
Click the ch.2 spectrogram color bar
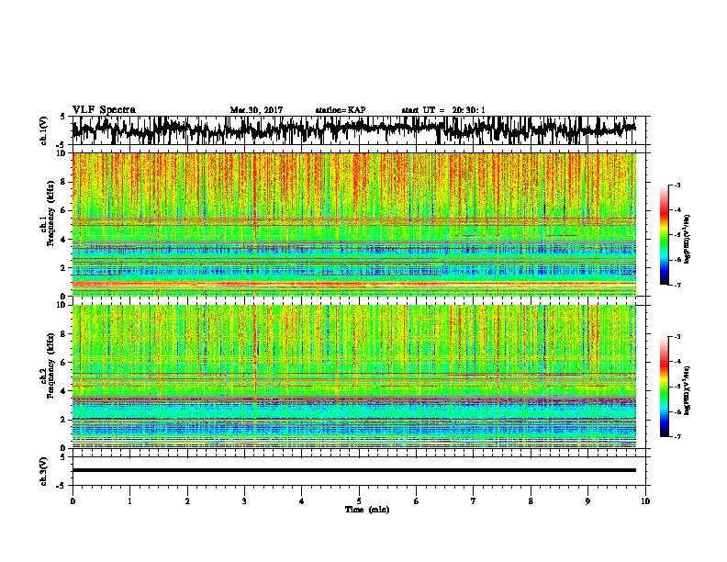[664, 387]
